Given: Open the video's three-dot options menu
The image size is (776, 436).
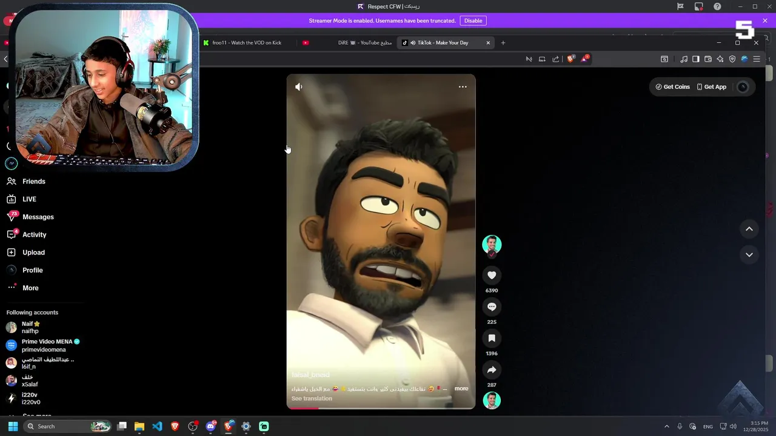Looking at the screenshot, I should click(463, 87).
